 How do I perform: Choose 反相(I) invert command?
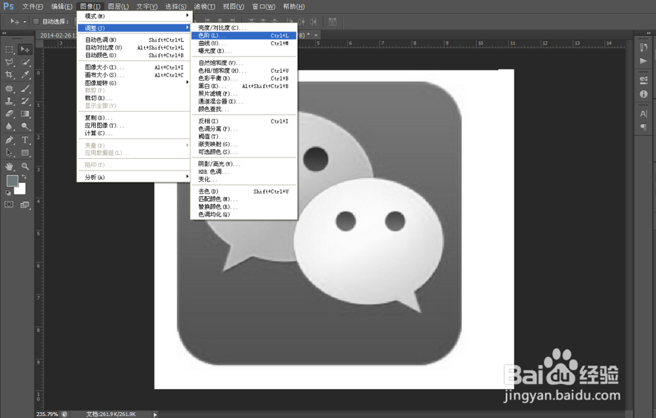coord(243,121)
